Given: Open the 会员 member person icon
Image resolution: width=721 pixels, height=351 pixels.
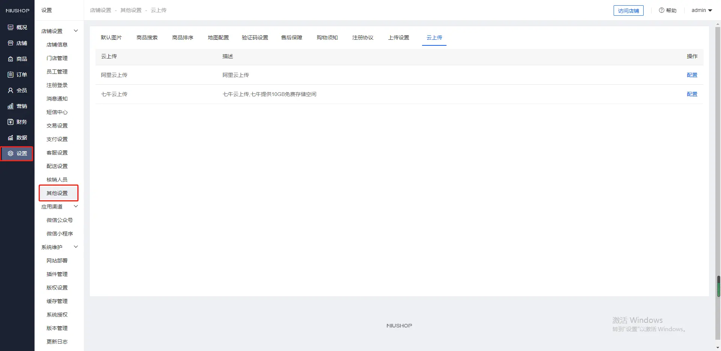Looking at the screenshot, I should pyautogui.click(x=11, y=90).
